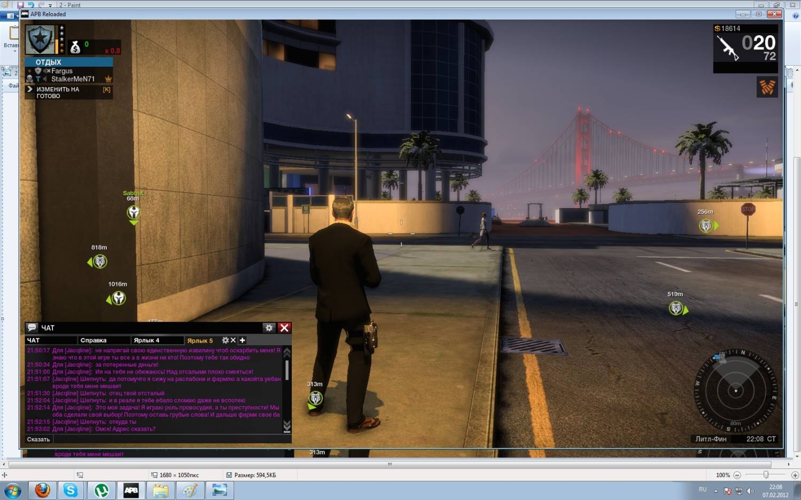The width and height of the screenshot is (801, 500).
Task: Select the ОТДЫХ group header
Action: (x=69, y=62)
